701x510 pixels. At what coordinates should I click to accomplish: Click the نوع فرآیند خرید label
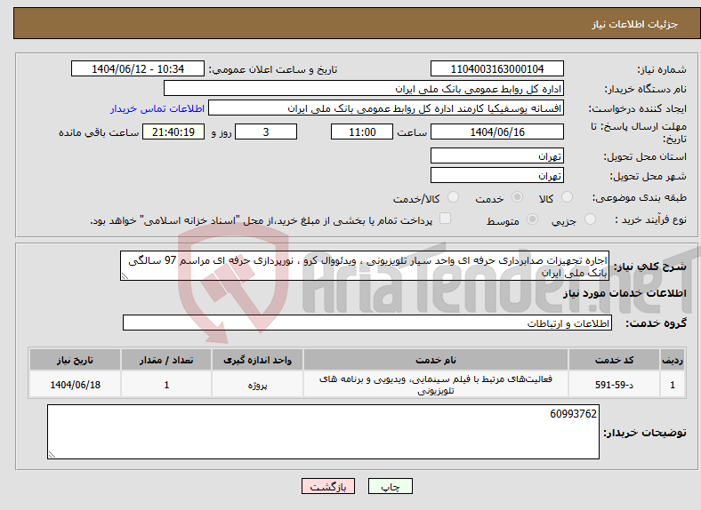coord(650,219)
